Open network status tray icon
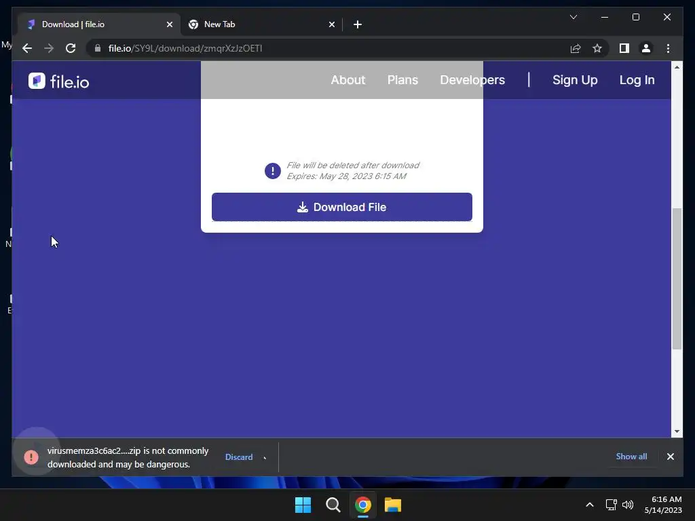This screenshot has width=695, height=521. click(612, 505)
